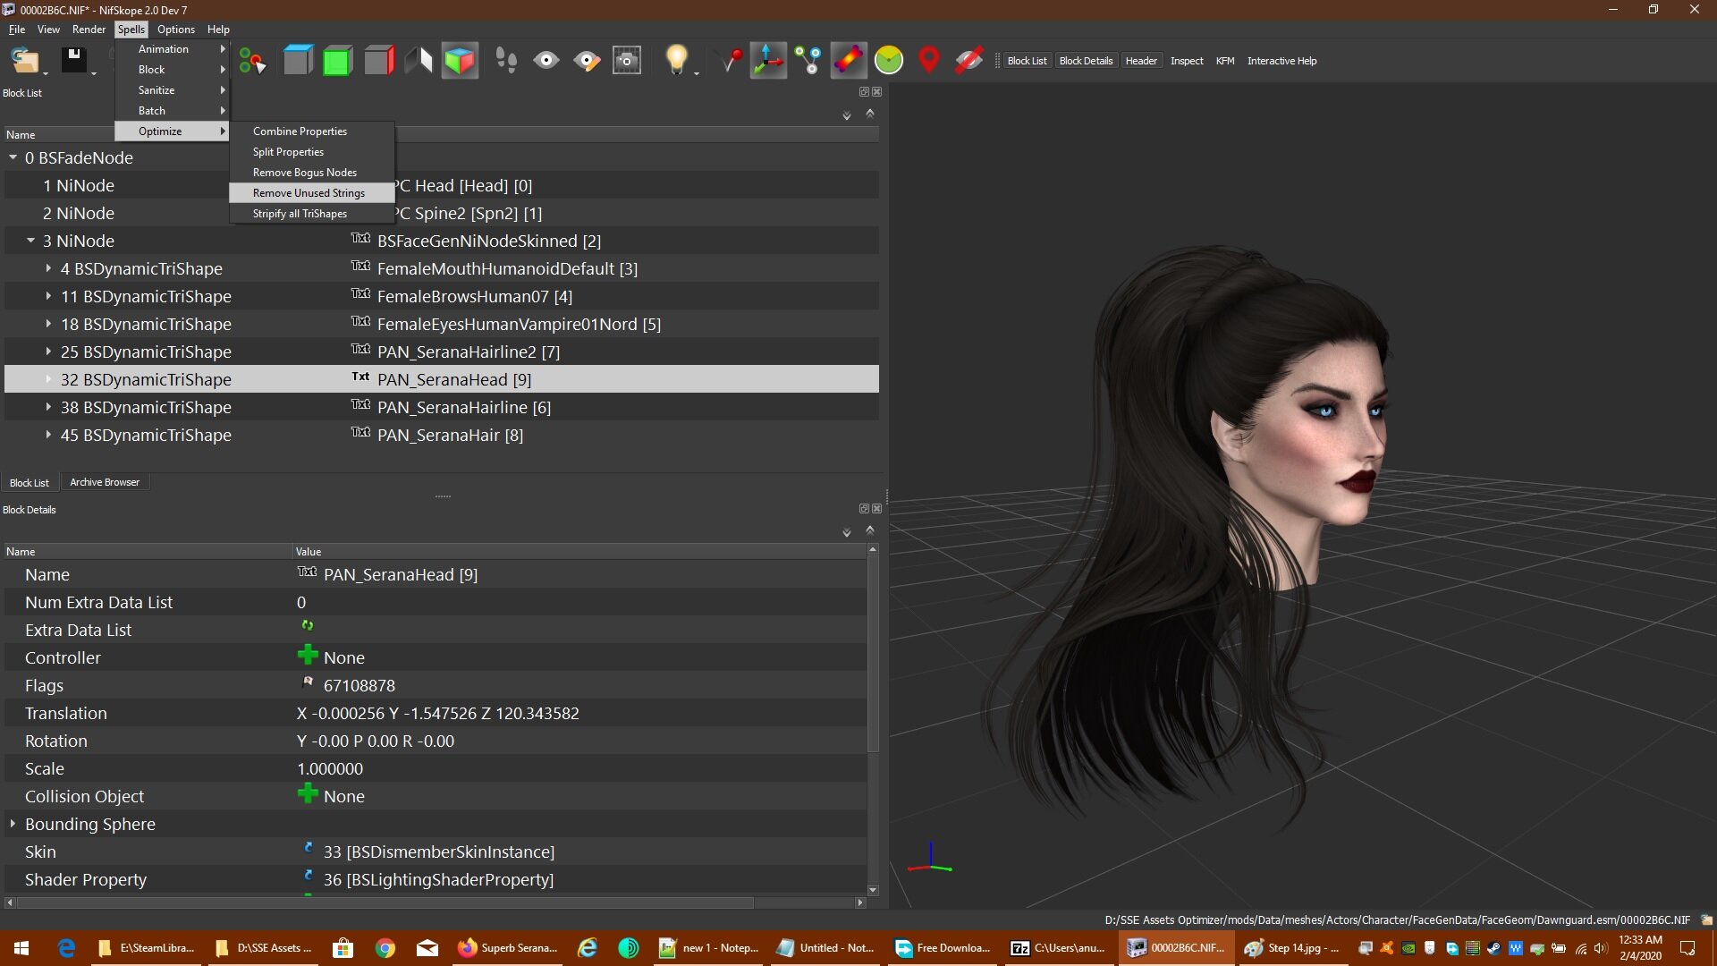Click the yellow-green sphere icon
This screenshot has height=966, width=1717.
pyautogui.click(x=889, y=61)
